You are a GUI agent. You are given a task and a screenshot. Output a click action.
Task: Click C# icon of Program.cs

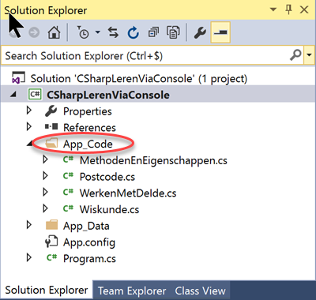pos(51,257)
